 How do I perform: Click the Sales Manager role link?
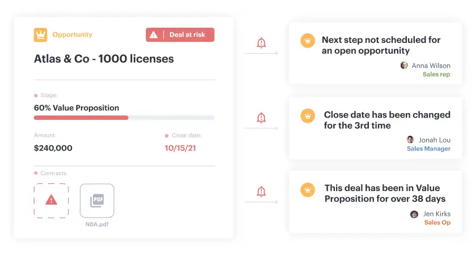[x=428, y=149]
